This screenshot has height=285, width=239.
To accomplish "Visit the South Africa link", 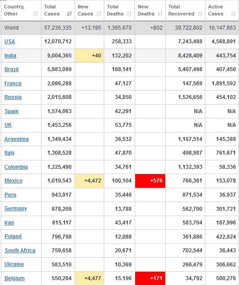I will [20, 250].
